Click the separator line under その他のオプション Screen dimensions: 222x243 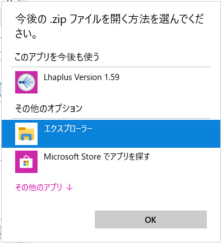[111, 118]
